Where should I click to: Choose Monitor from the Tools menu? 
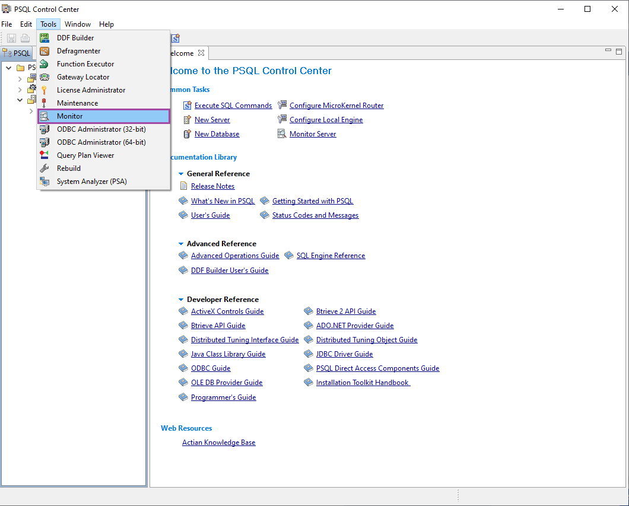[x=104, y=116]
